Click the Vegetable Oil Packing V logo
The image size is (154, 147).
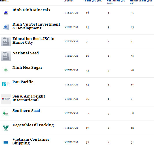(6, 128)
